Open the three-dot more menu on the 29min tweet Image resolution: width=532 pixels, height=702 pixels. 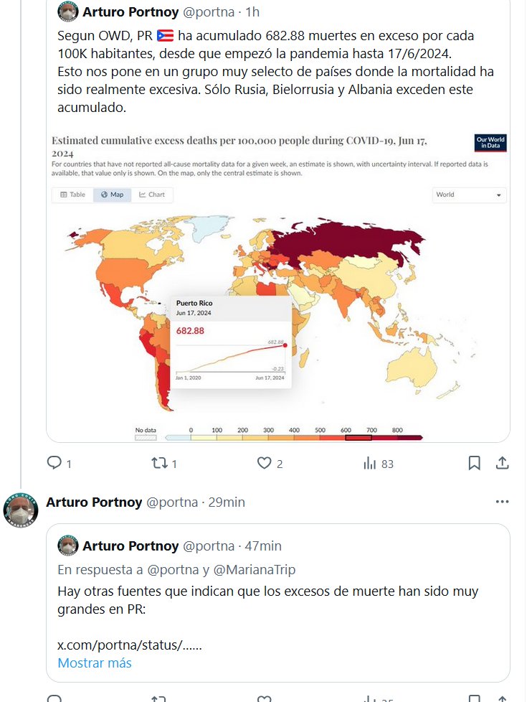tap(502, 502)
